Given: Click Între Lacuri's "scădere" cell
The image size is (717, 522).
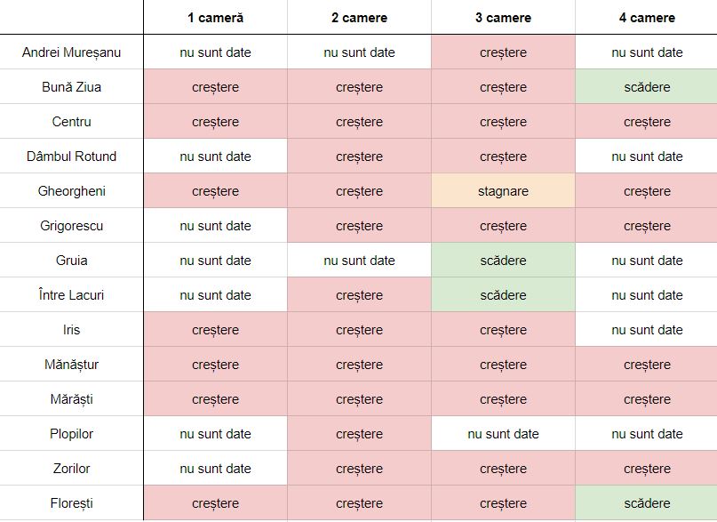Looking at the screenshot, I should pyautogui.click(x=503, y=295).
